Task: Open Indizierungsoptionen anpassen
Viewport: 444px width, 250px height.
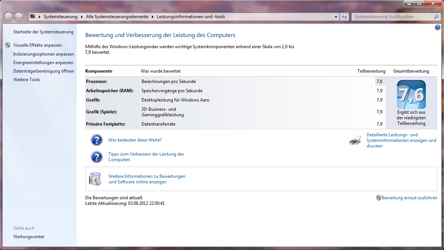Action: (44, 54)
